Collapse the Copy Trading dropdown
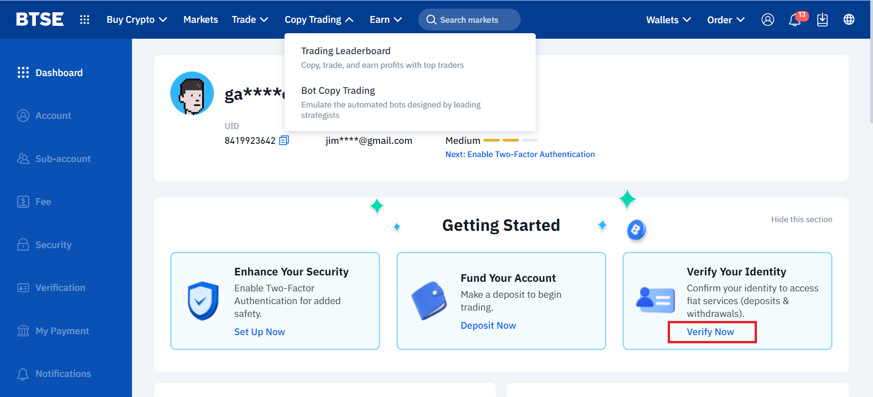This screenshot has width=873, height=397. (319, 20)
